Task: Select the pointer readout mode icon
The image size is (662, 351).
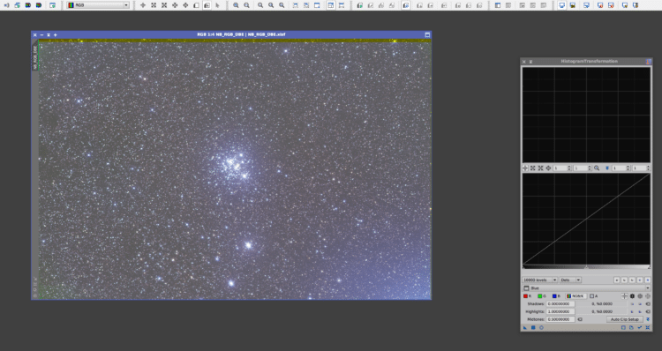Action: [x=217, y=5]
